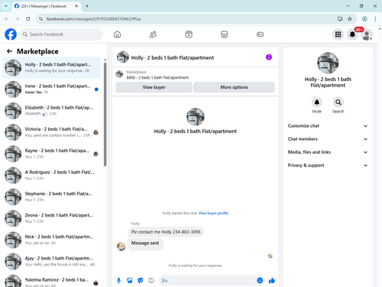Click the View buyer button

[154, 87]
